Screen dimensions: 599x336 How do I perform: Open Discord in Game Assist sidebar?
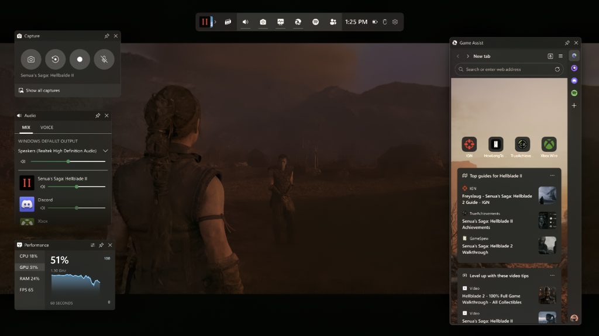point(574,81)
